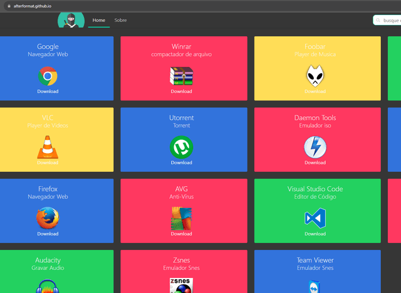Click the Winrar card title
This screenshot has height=293, width=401.
(181, 46)
